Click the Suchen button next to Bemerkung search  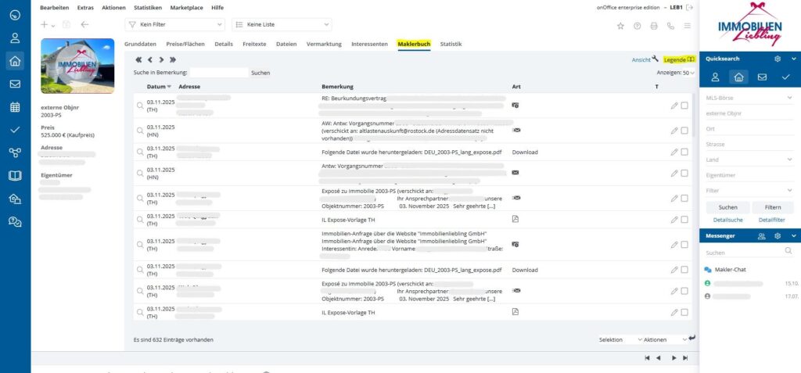click(260, 73)
